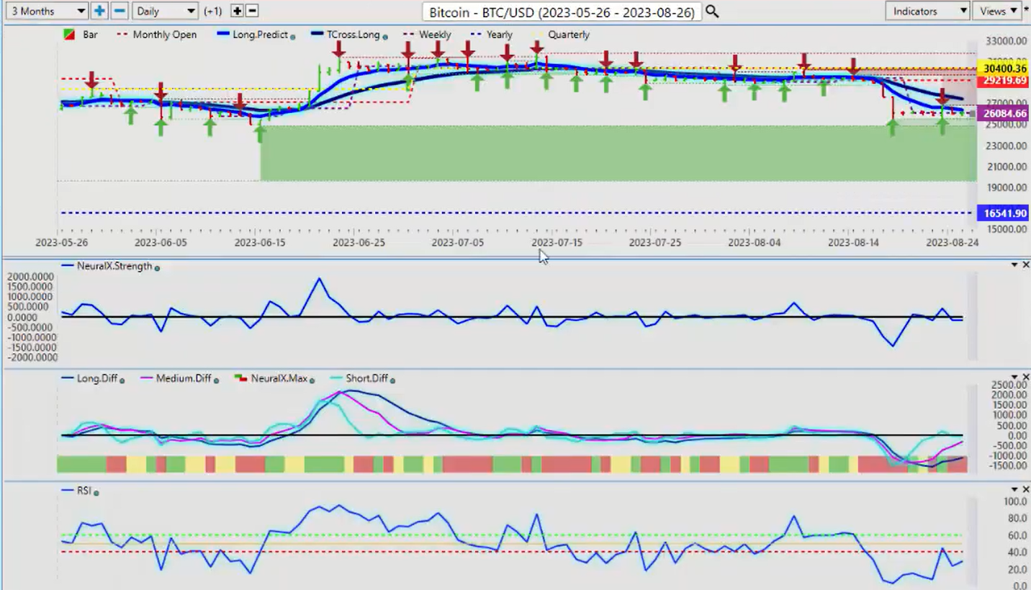Click the settings dot beside NeuralX.Max
This screenshot has width=1031, height=590.
pos(312,380)
